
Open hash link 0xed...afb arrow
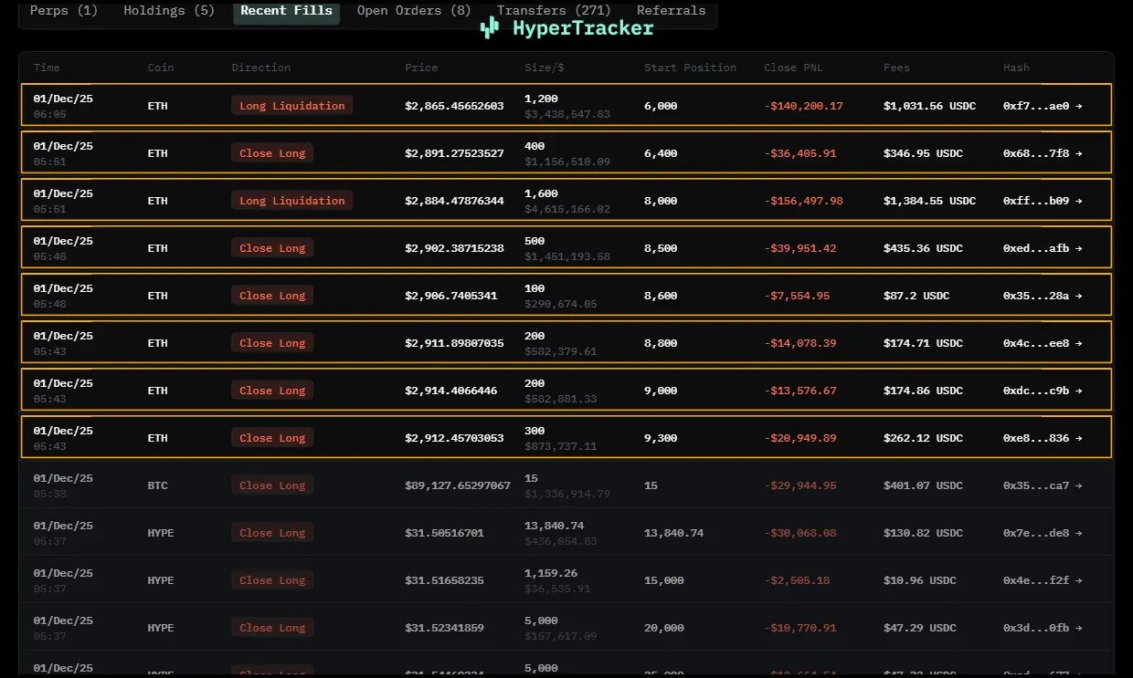pyautogui.click(x=1079, y=248)
